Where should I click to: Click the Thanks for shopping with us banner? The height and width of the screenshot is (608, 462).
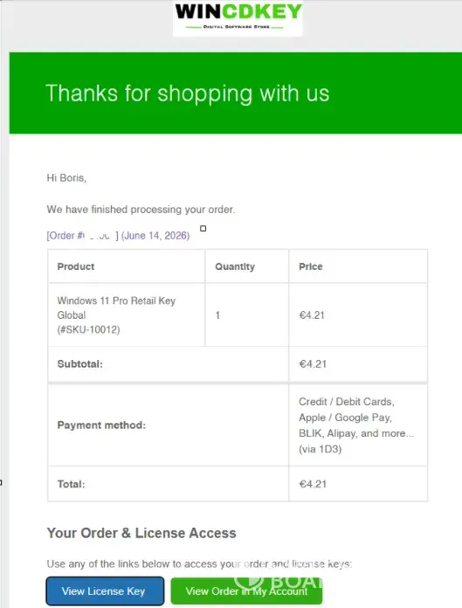point(236,93)
